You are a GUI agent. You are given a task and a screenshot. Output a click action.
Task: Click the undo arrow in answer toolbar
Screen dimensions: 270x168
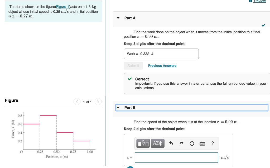pyautogui.click(x=171, y=143)
